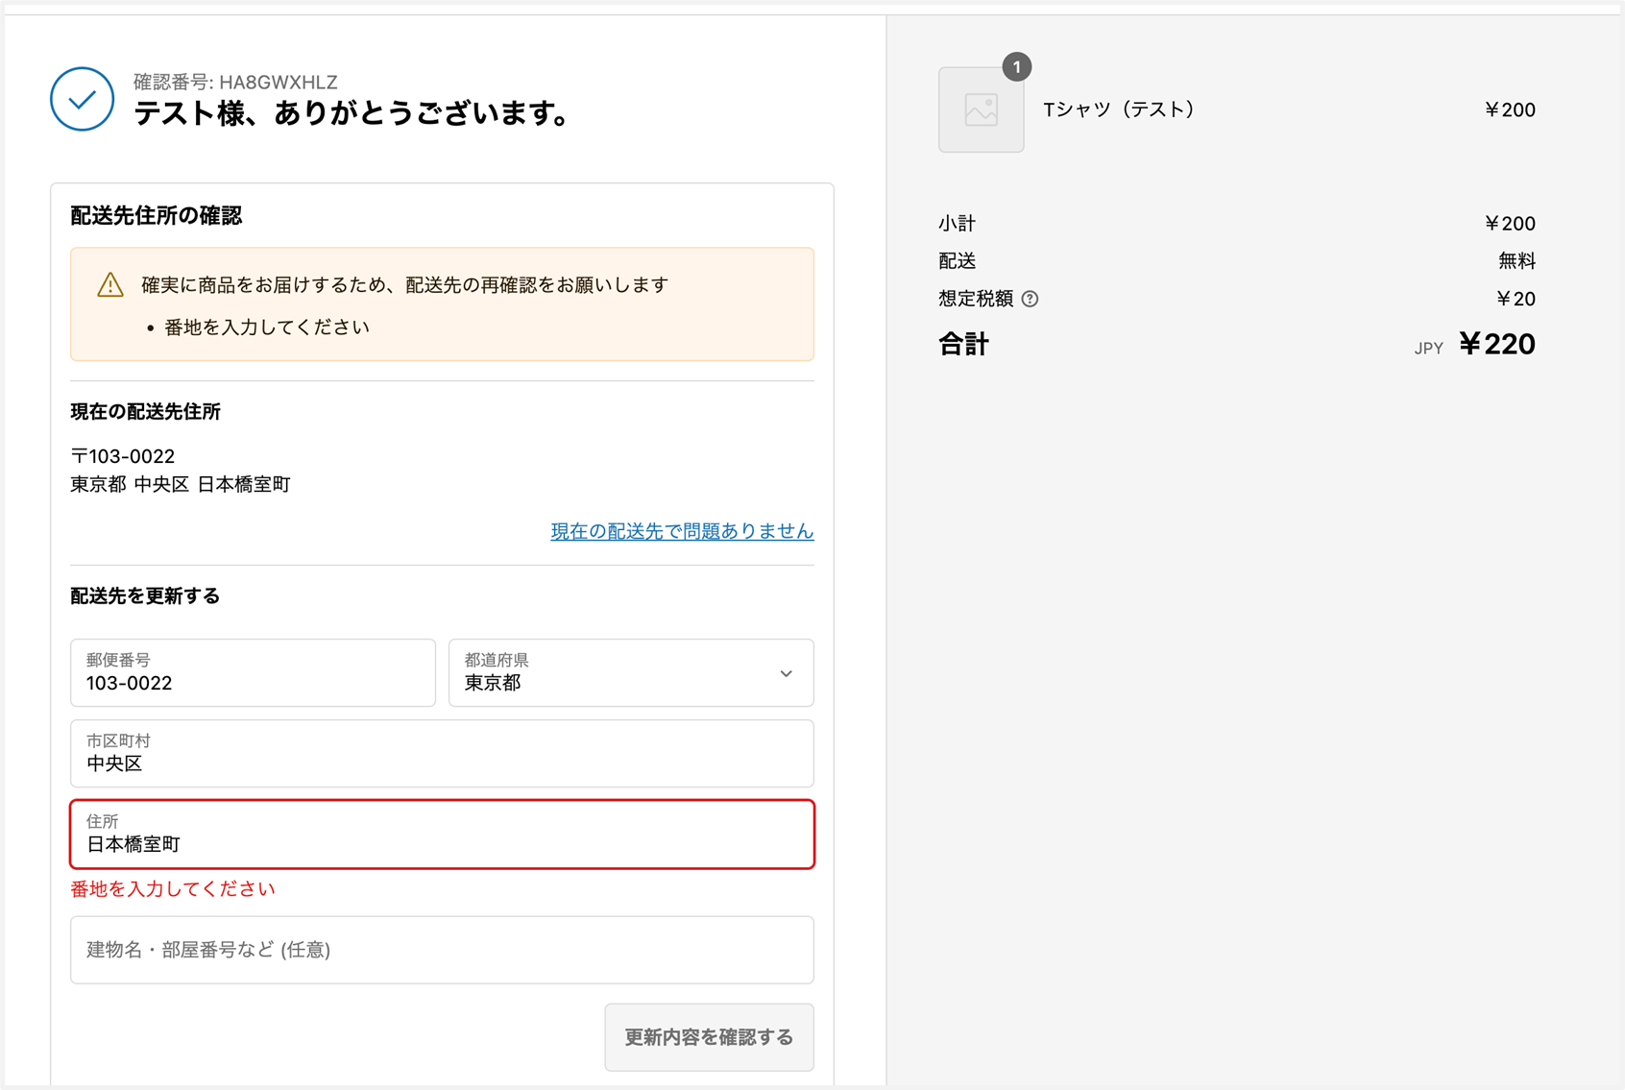
Task: Click the blue order confirmed checkmark icon
Action: [82, 99]
